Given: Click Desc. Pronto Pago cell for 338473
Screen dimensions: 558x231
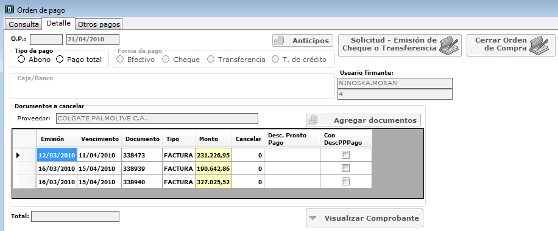Looking at the screenshot, I should tap(292, 155).
